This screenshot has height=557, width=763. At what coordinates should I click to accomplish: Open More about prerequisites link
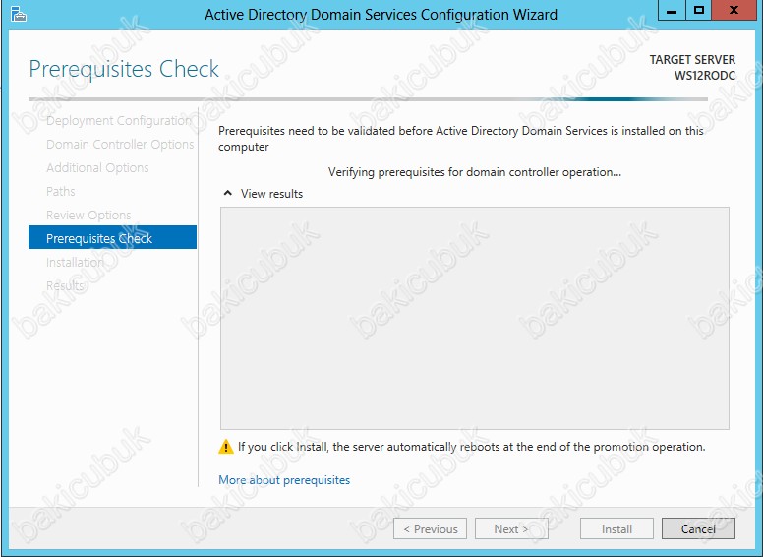(x=284, y=480)
